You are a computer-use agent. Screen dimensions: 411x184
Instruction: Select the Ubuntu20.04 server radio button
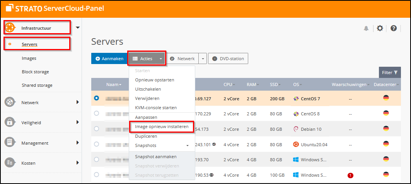click(x=97, y=144)
